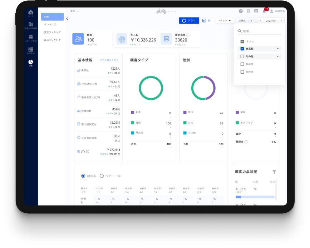Open the 本部 dropdown in the header
This screenshot has height=248, width=310.
pyautogui.click(x=74, y=11)
